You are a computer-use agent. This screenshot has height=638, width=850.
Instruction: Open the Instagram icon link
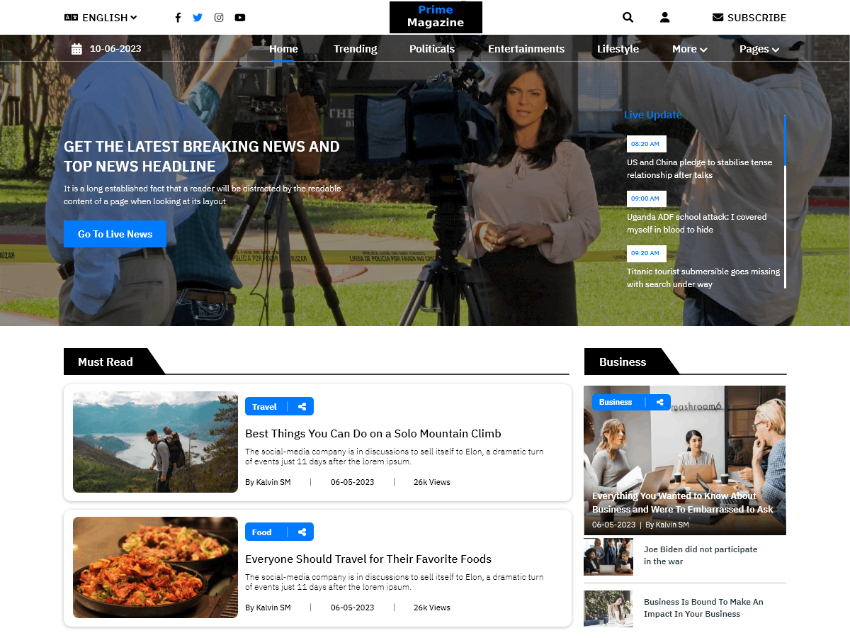(x=219, y=18)
